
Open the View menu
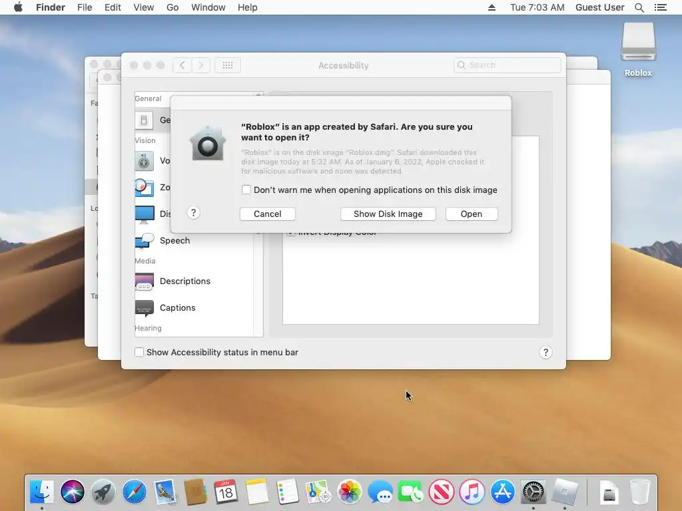(x=144, y=7)
